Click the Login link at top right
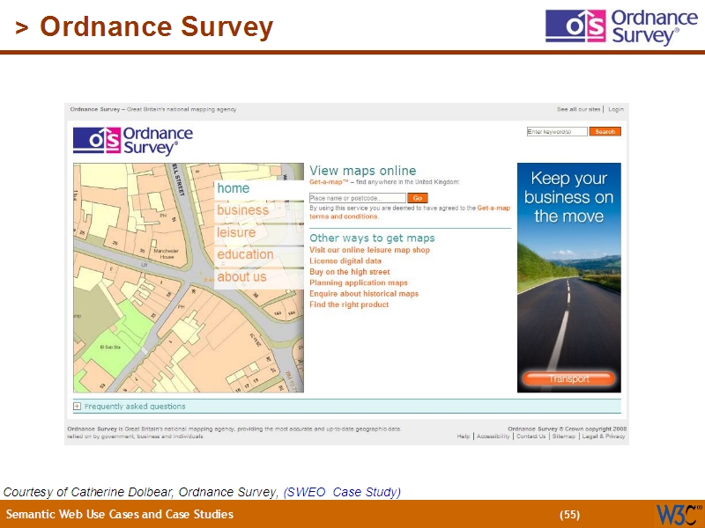Image resolution: width=705 pixels, height=528 pixels. pos(615,109)
